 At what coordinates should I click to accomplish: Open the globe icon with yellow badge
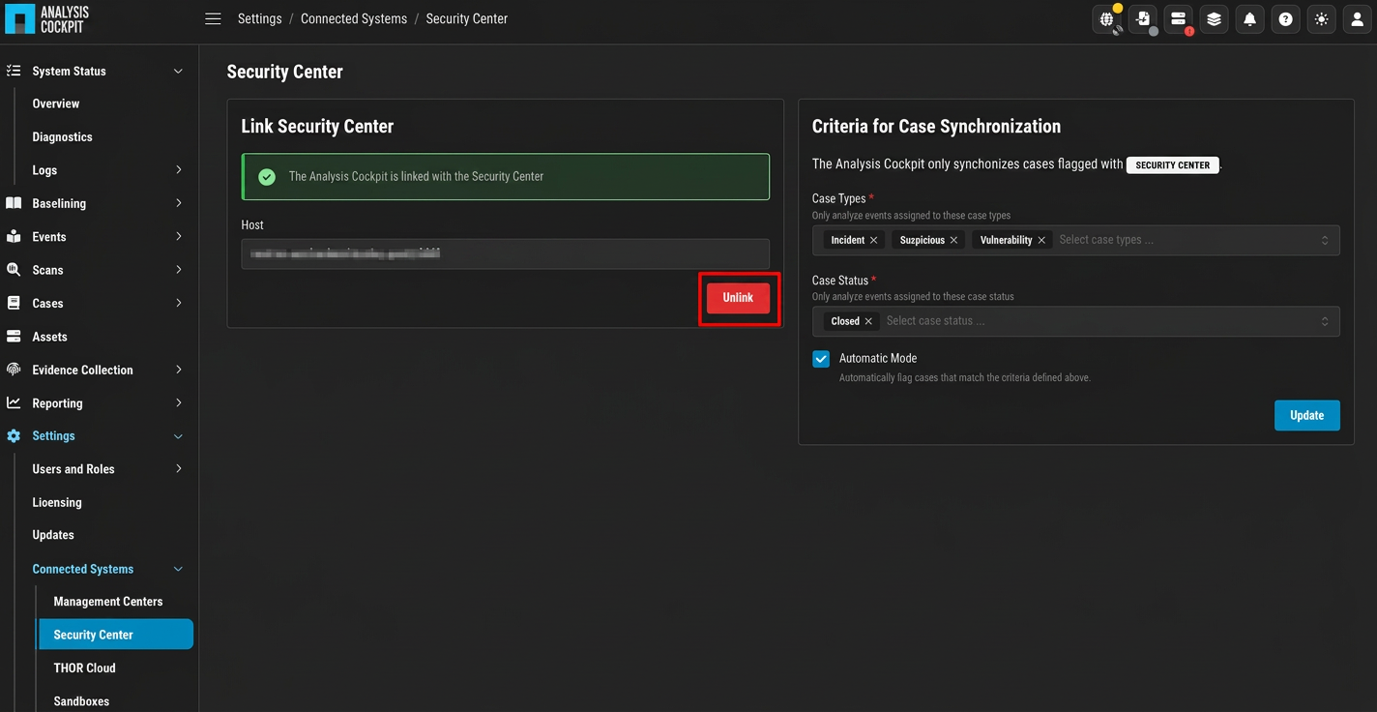tap(1107, 19)
